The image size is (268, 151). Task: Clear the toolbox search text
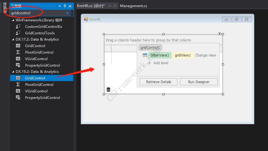(x=67, y=13)
